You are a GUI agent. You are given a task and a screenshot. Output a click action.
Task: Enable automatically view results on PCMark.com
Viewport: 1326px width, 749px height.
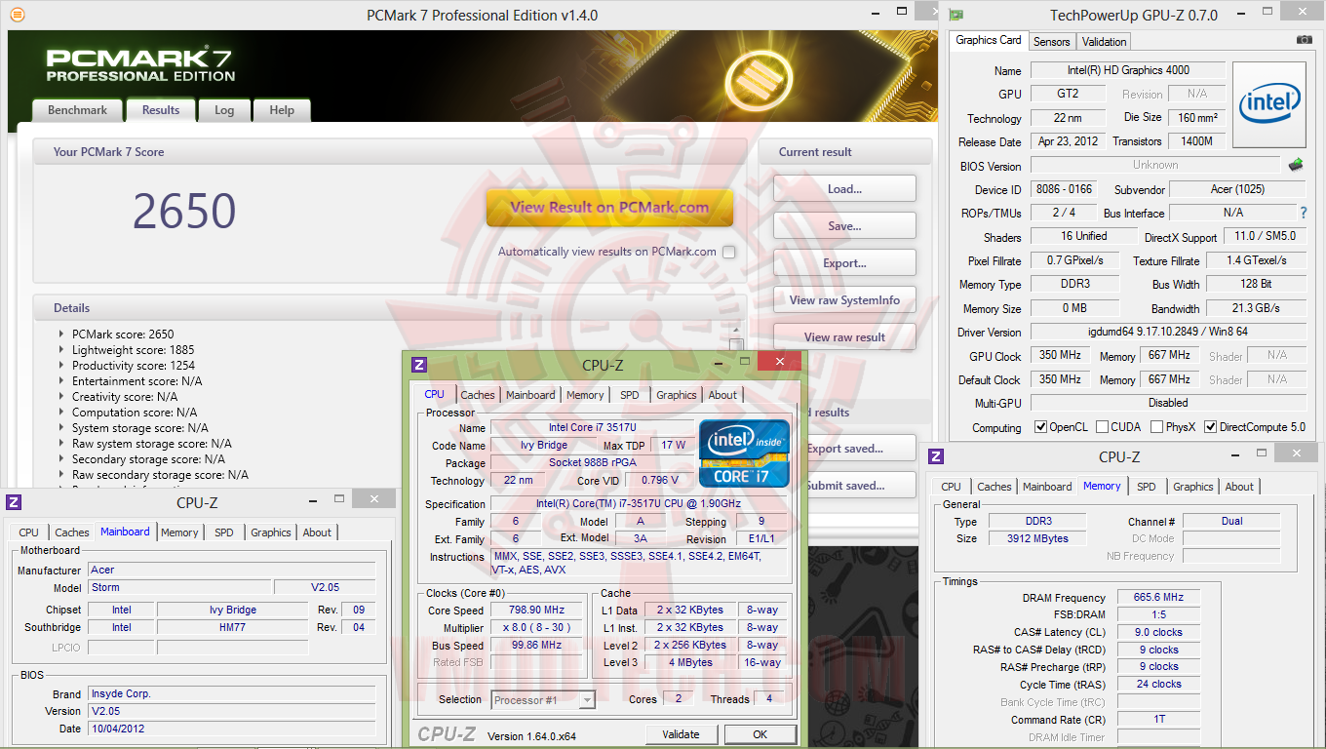[x=729, y=252]
